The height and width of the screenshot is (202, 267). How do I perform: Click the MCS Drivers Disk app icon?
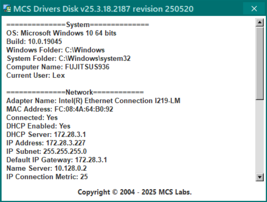[7, 8]
